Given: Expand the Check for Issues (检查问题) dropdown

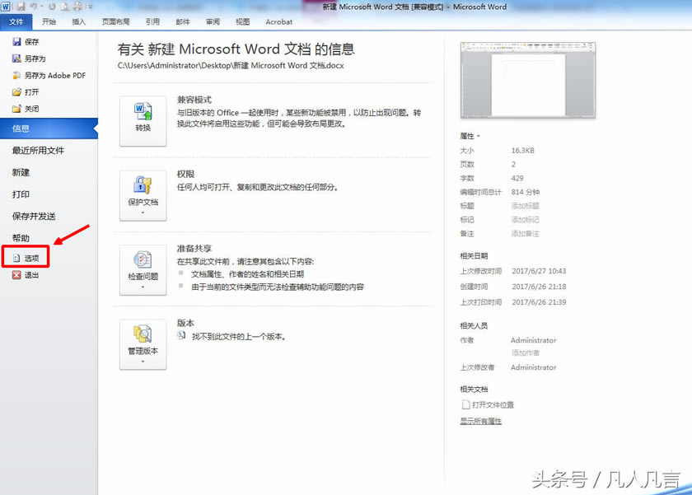Looking at the screenshot, I should [x=143, y=270].
